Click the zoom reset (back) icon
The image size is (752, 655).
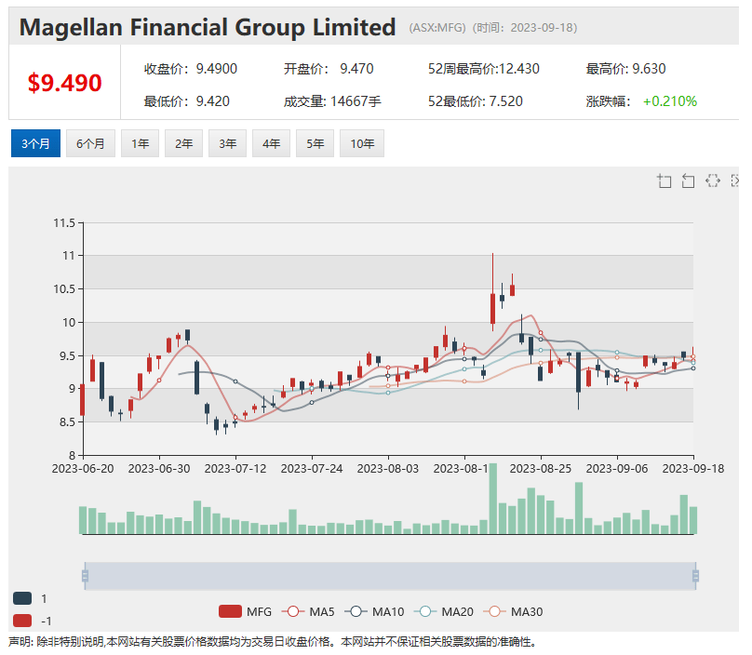tap(689, 180)
